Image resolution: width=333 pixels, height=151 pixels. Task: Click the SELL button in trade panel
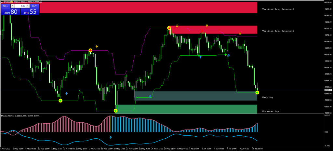pos(6,6)
